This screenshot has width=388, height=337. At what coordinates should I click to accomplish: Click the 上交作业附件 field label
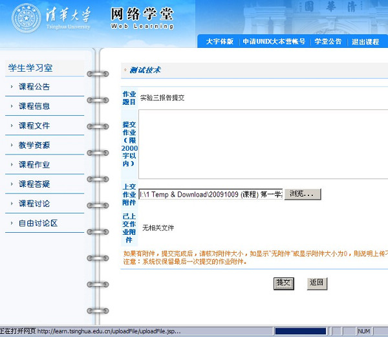click(129, 195)
